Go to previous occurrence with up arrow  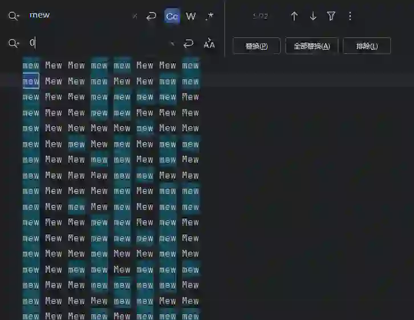[x=294, y=17]
